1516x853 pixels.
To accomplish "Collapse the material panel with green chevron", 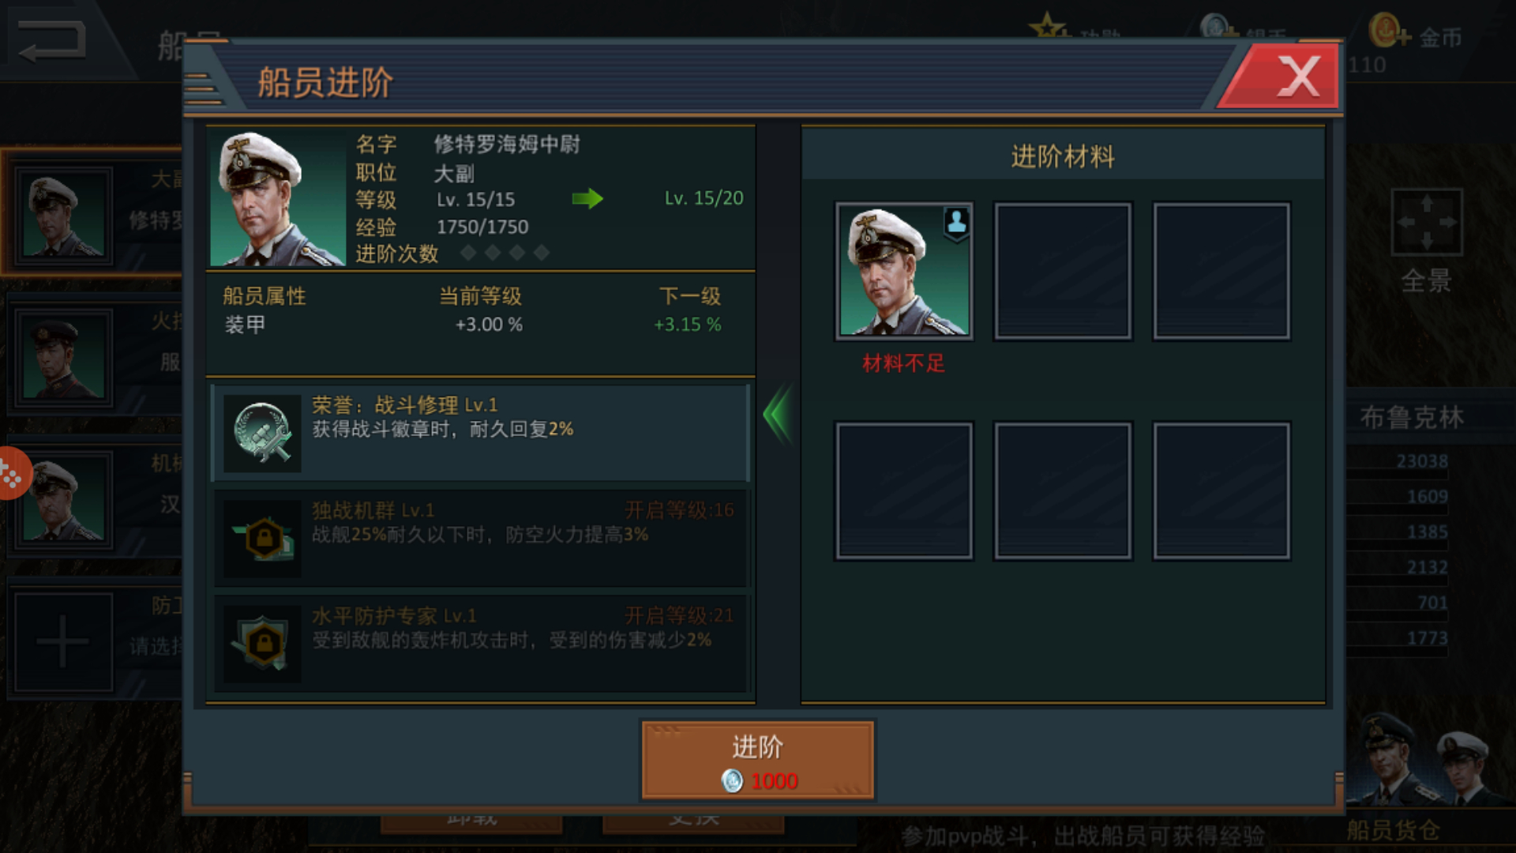I will click(778, 414).
